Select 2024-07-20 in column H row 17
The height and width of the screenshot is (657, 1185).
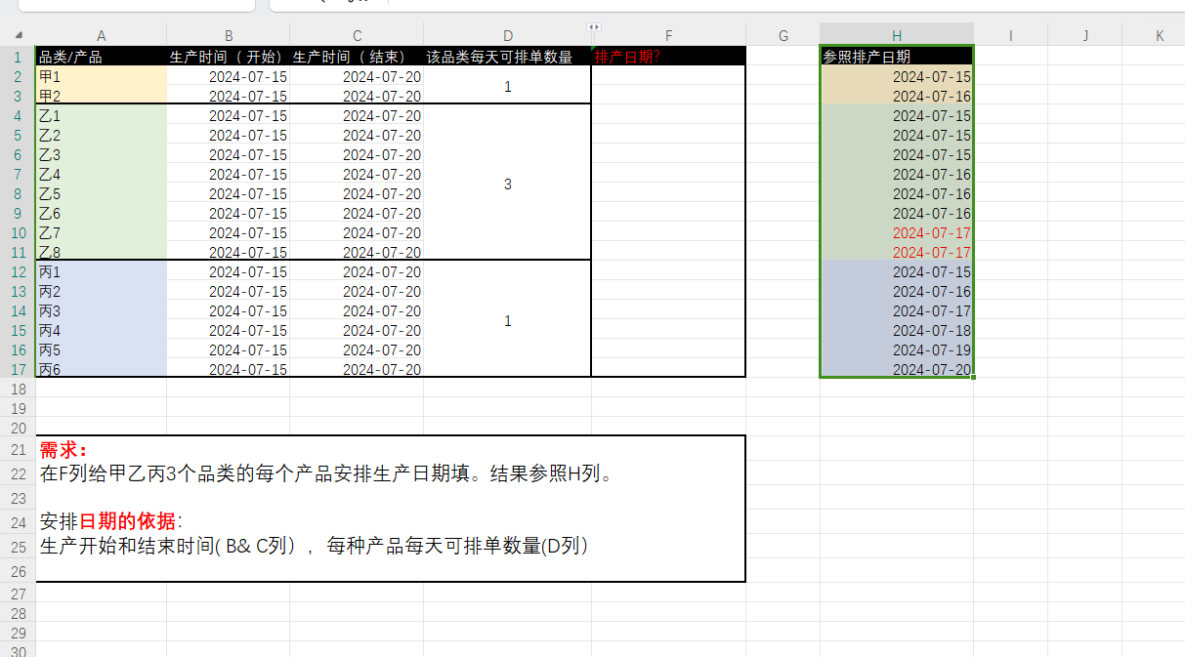[x=897, y=369]
